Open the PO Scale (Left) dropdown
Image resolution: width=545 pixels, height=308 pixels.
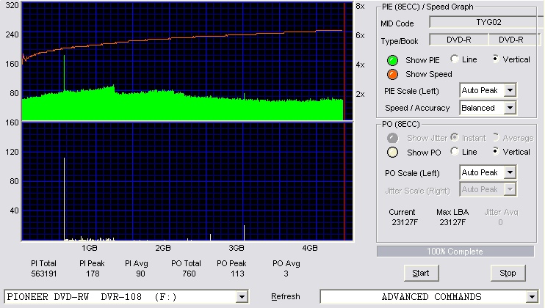tap(510, 172)
